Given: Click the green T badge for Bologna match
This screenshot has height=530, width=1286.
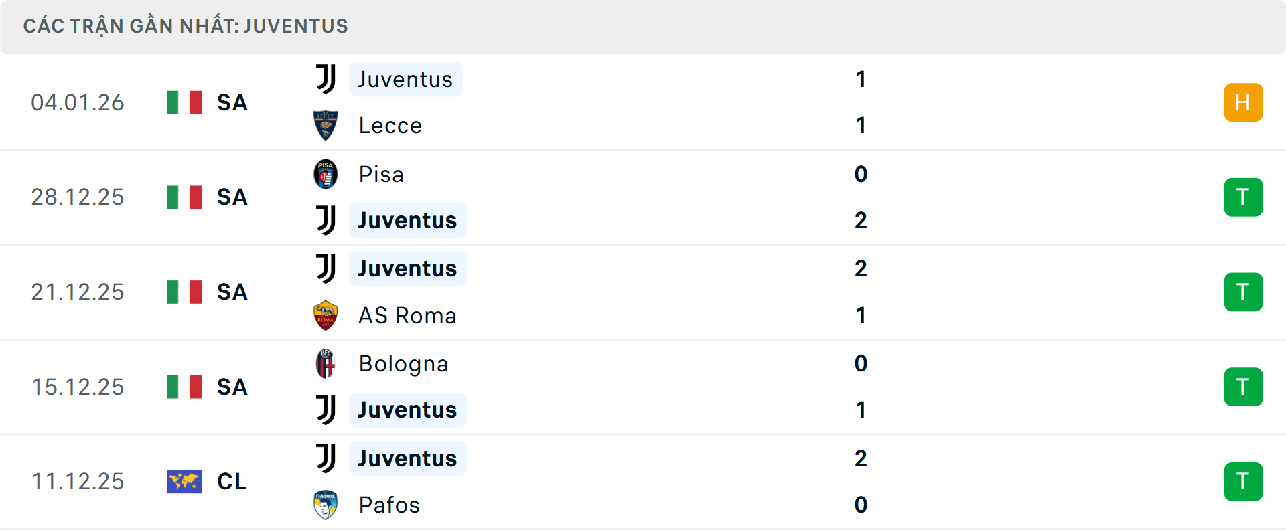Looking at the screenshot, I should 1243,387.
